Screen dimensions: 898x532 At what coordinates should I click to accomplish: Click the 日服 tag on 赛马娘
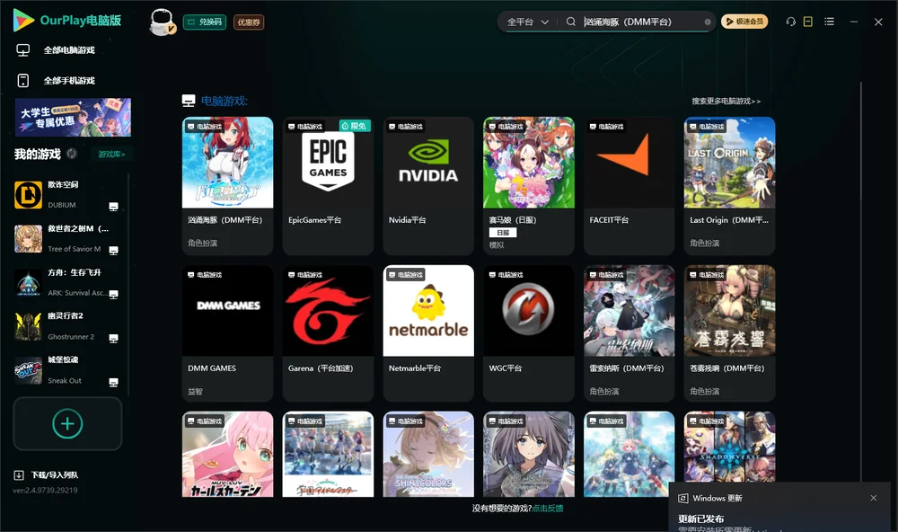(x=503, y=232)
